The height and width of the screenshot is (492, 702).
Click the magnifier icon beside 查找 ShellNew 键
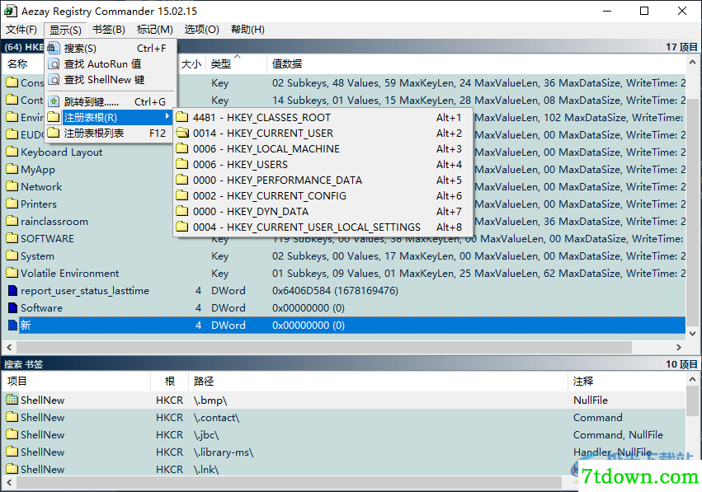(54, 80)
